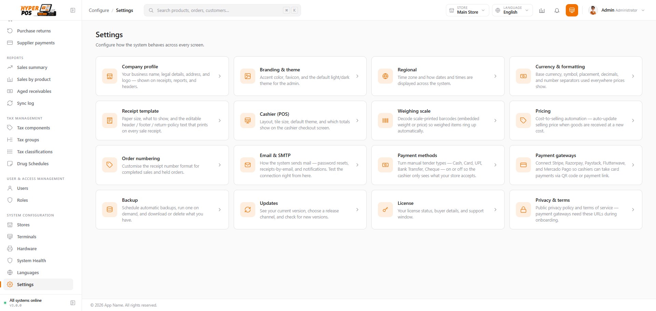
Task: Click the Pricing tag icon
Action: coord(523,121)
